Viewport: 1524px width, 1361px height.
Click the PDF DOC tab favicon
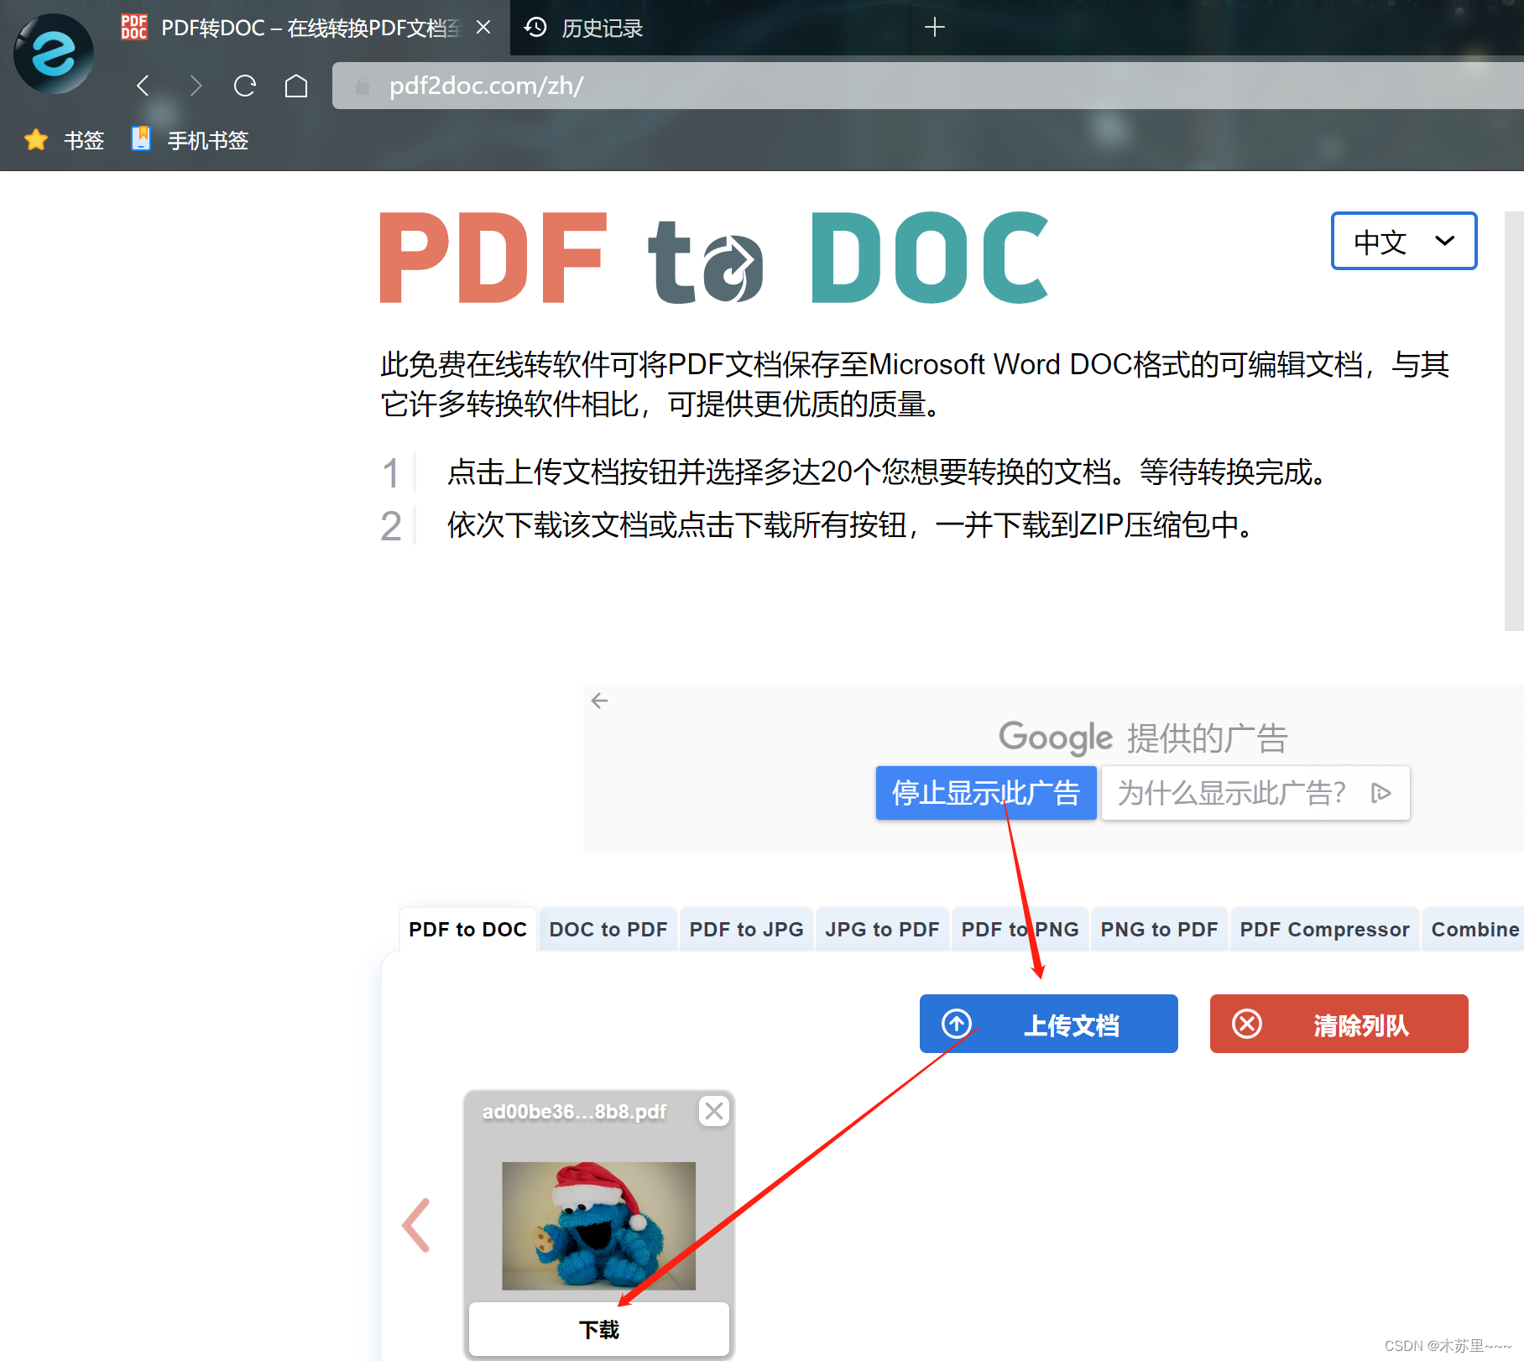tap(134, 28)
